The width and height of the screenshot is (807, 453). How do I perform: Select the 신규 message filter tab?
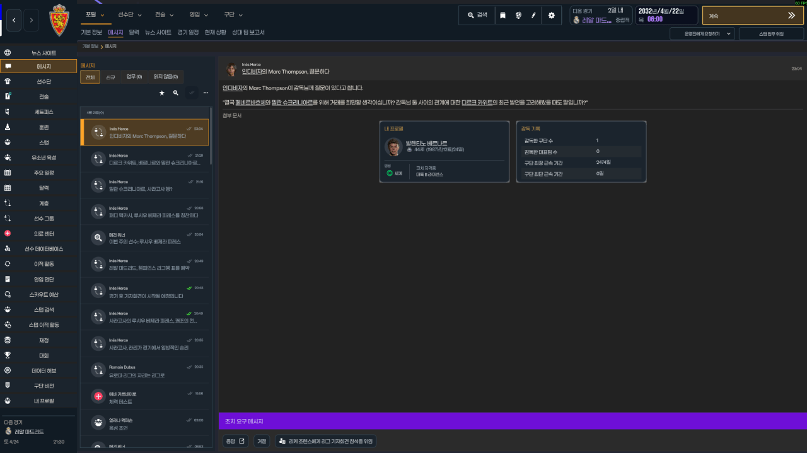tap(110, 77)
